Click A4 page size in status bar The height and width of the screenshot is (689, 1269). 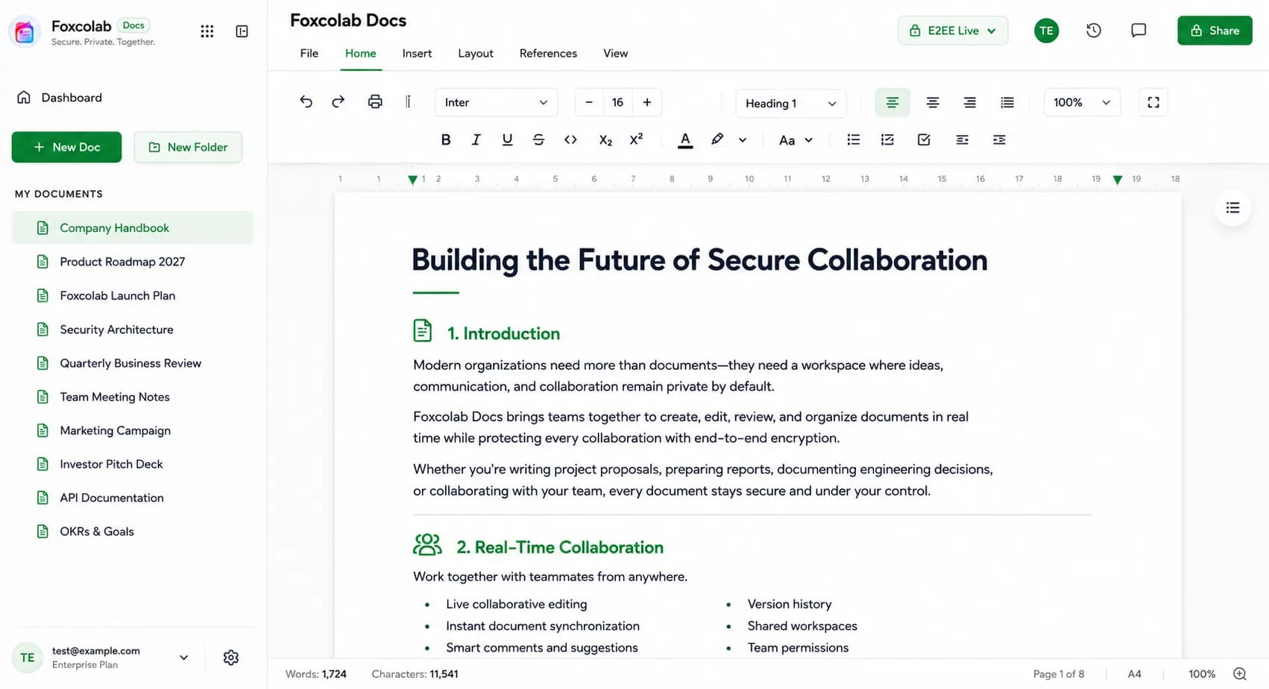[x=1134, y=674]
